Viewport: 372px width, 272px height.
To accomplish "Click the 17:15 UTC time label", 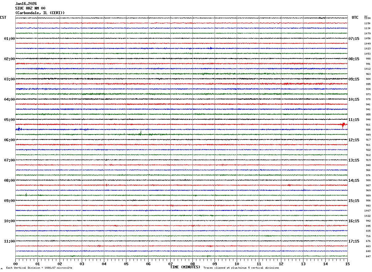I will point(354,241).
